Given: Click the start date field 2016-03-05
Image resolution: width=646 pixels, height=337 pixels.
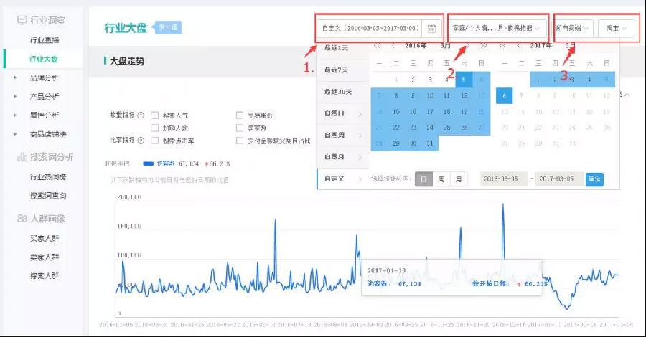Looking at the screenshot, I should [504, 179].
